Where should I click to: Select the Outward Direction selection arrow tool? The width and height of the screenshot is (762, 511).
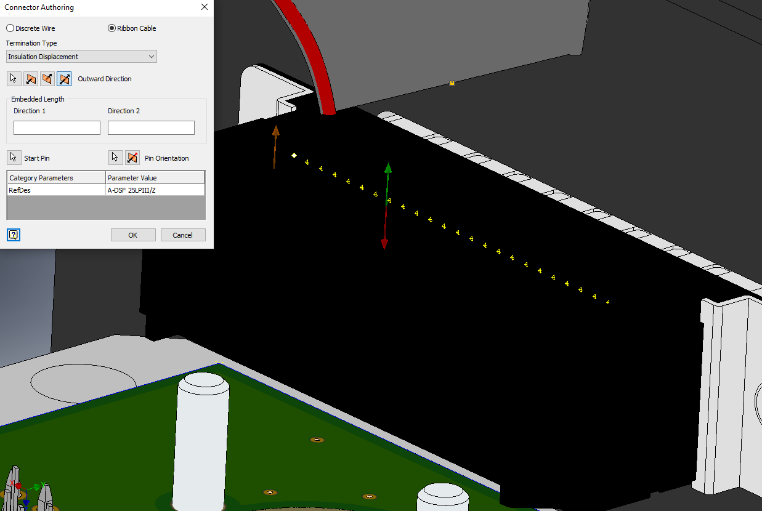click(x=14, y=78)
